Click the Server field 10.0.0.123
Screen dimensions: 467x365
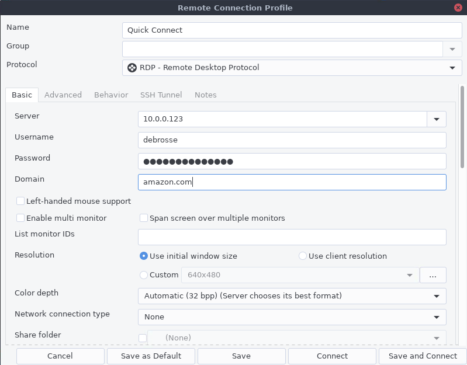(x=282, y=119)
